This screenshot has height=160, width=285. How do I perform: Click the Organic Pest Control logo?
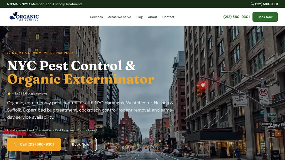coord(24,17)
